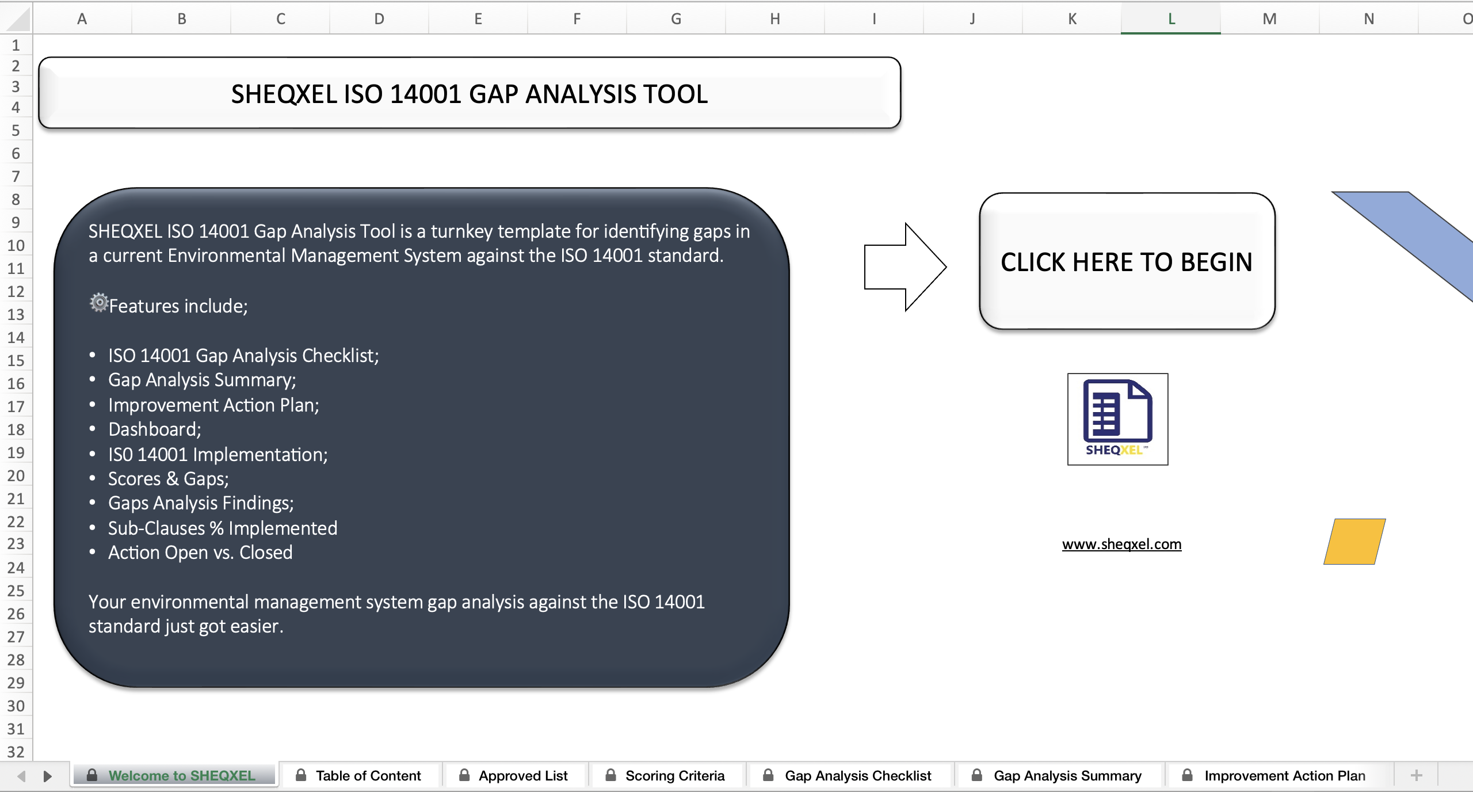Click the lock icon on Gap Analysis Summary tab
The height and width of the screenshot is (792, 1473).
pos(977,775)
